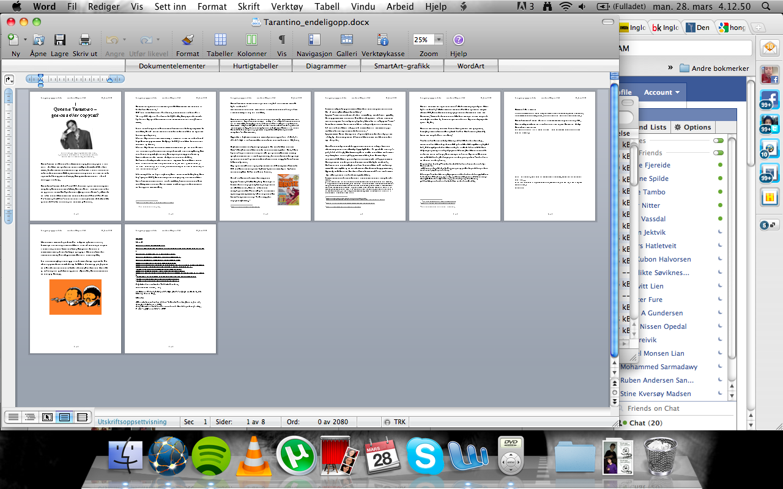Open Word Hjelp help icon
This screenshot has height=489, width=783.
459,40
